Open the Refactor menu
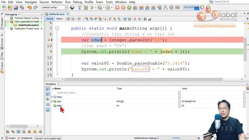 coord(57,2)
